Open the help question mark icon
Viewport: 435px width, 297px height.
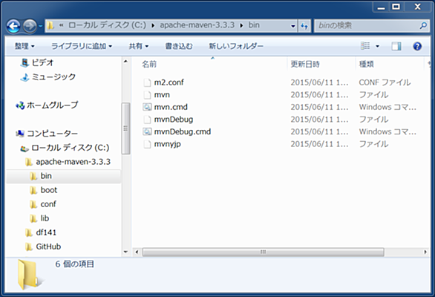(x=417, y=46)
